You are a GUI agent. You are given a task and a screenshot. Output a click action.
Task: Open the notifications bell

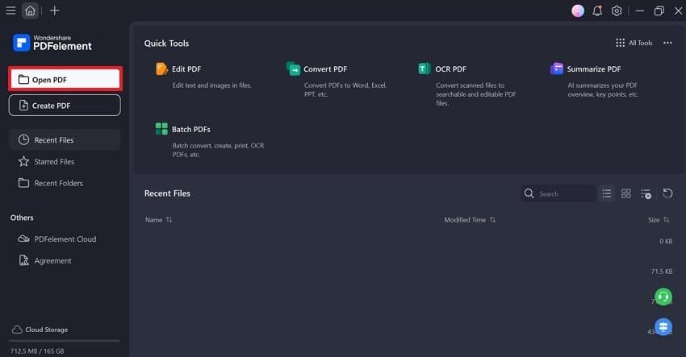597,10
